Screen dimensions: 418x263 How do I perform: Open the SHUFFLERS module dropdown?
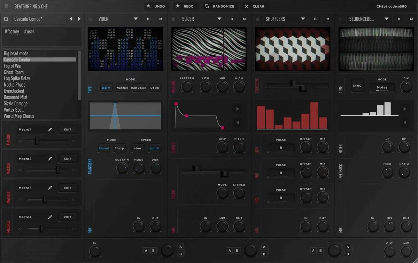(x=303, y=19)
